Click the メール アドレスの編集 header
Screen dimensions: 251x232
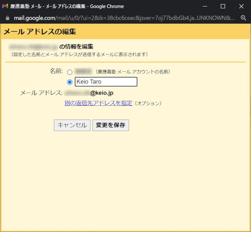[40, 32]
